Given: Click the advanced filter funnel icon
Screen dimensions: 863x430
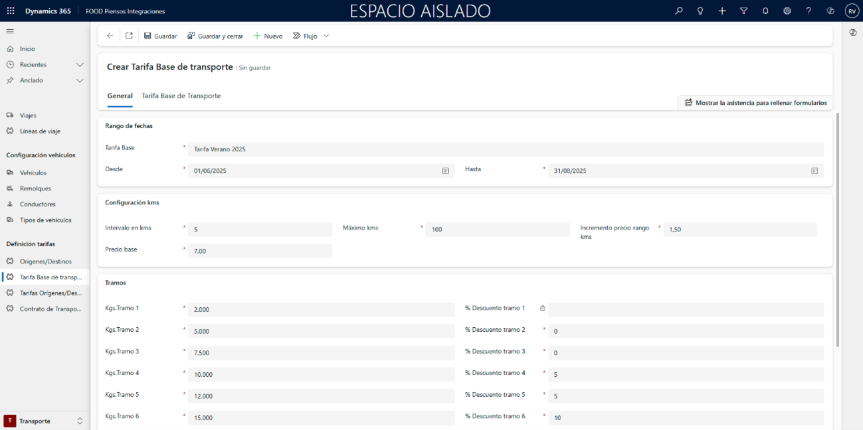Looking at the screenshot, I should [x=743, y=11].
